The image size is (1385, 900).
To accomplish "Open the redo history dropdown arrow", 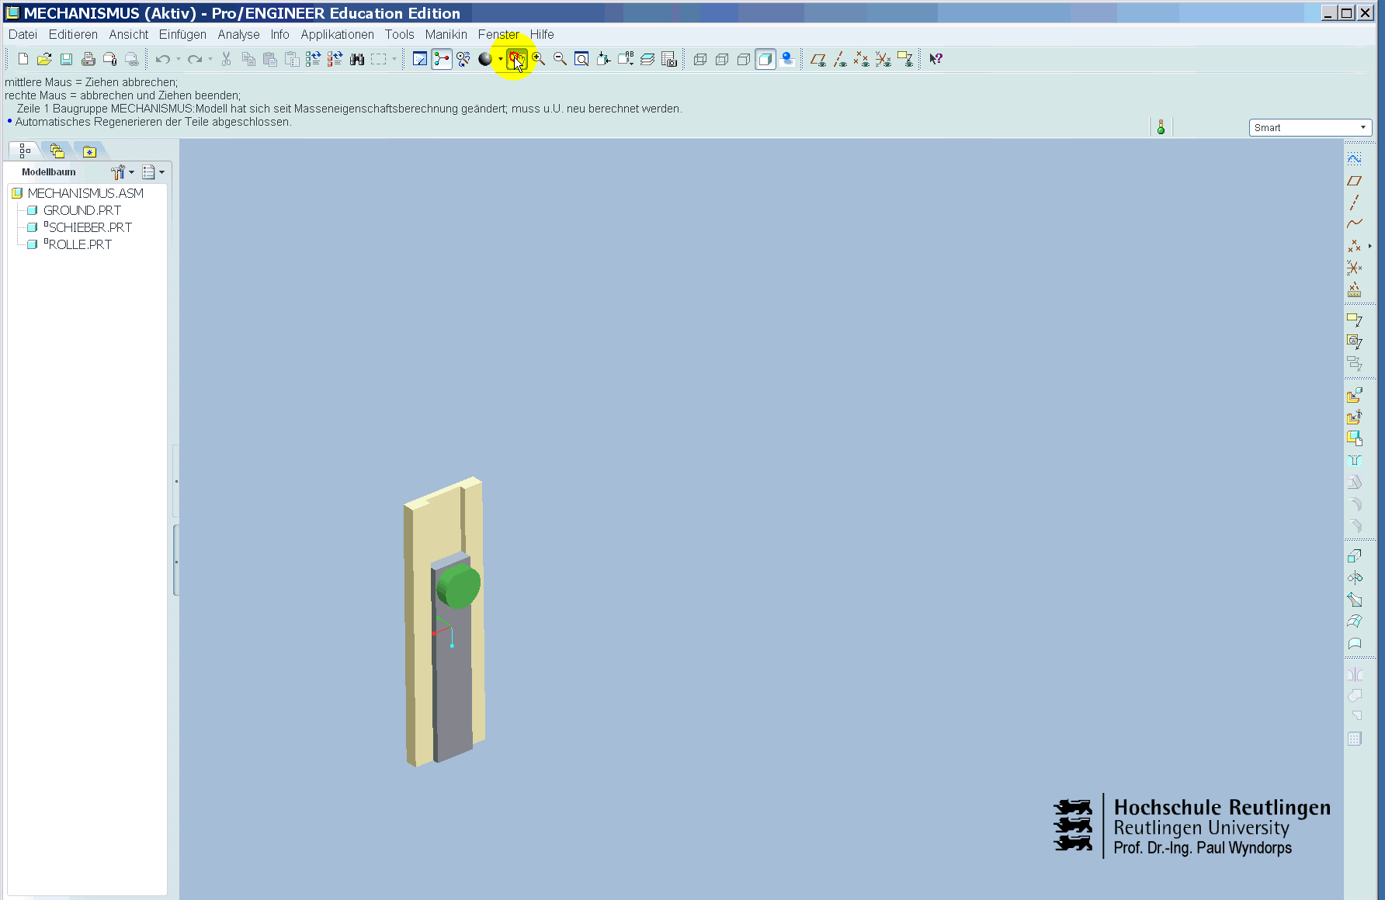I will pos(210,59).
